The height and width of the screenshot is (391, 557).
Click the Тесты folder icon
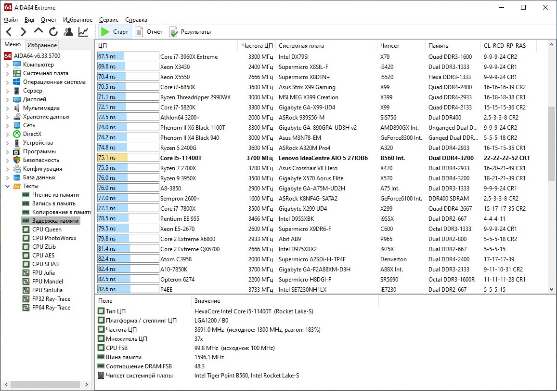click(x=17, y=186)
